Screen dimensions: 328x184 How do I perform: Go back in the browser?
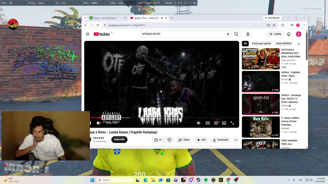[85, 25]
